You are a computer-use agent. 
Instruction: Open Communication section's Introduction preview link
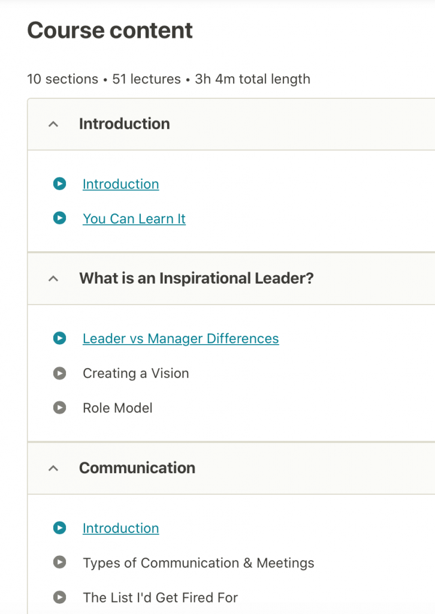coord(120,528)
